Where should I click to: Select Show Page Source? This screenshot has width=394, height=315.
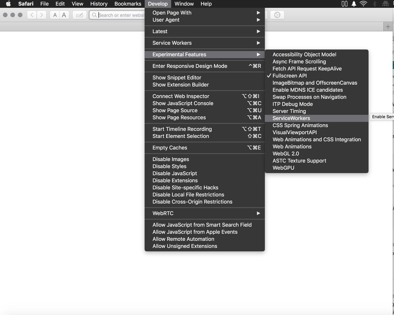[x=205, y=111]
